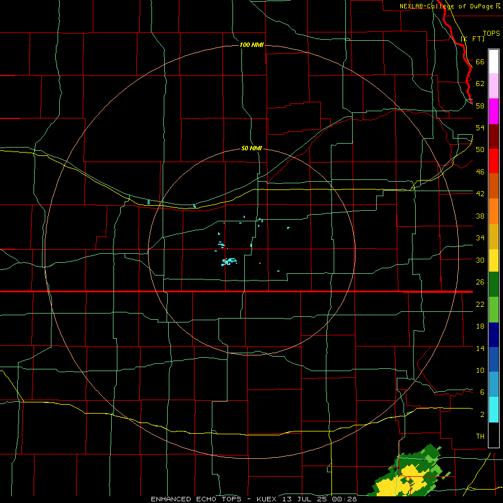This screenshot has width=503, height=503.
Task: Click the magenta legend swatch
Action: (x=493, y=111)
